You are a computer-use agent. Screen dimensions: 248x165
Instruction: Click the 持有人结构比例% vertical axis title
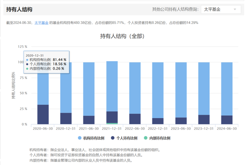click(x=14, y=85)
